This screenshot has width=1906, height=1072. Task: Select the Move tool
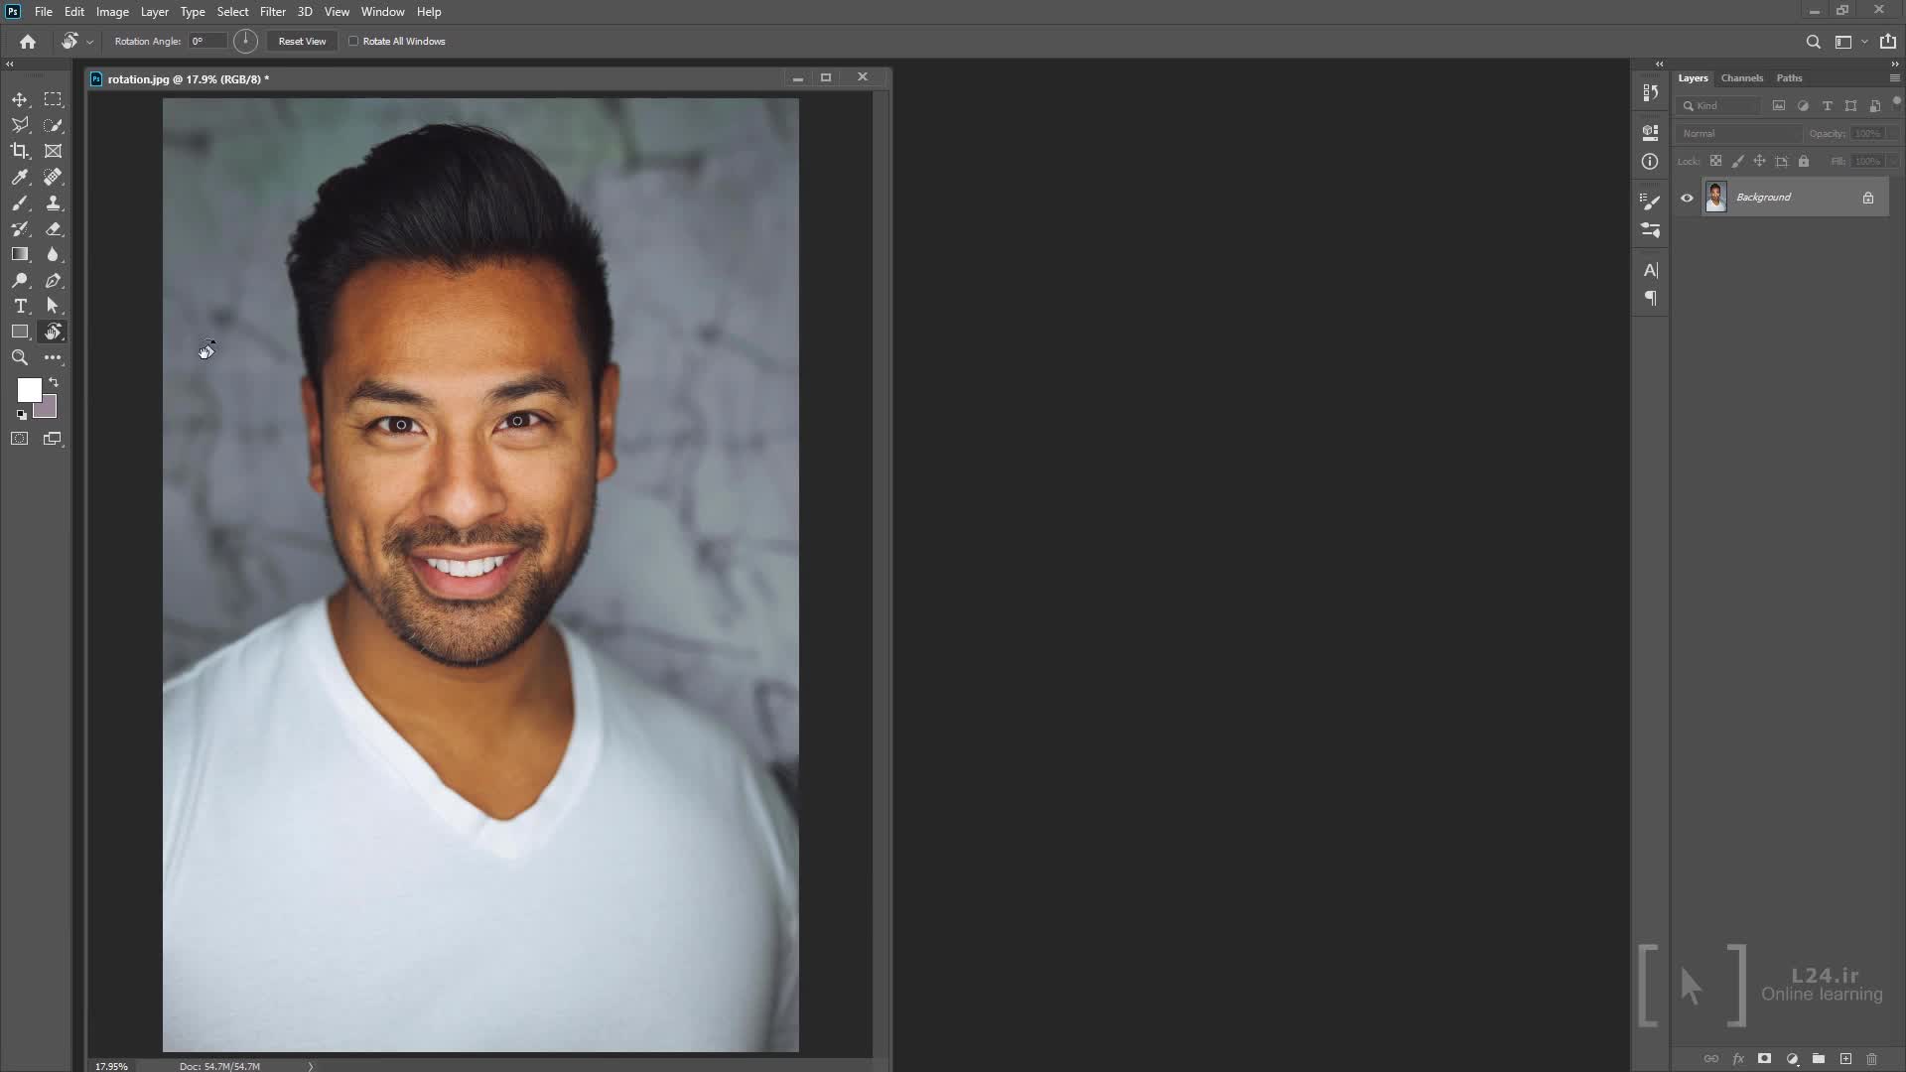(x=20, y=100)
